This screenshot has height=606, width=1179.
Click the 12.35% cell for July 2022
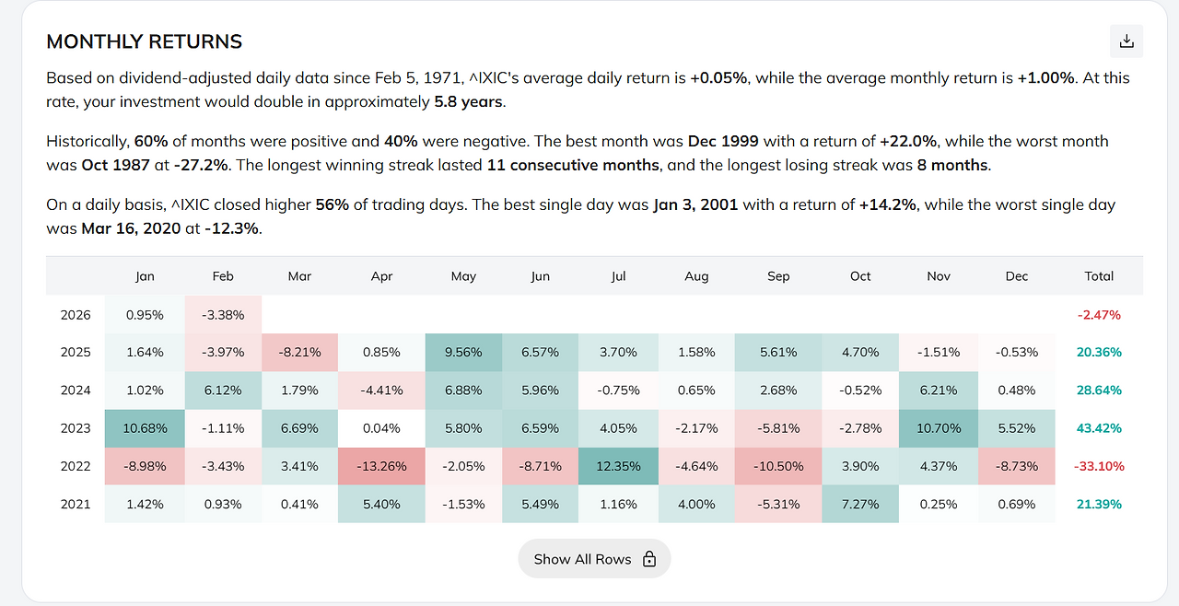pyautogui.click(x=618, y=466)
